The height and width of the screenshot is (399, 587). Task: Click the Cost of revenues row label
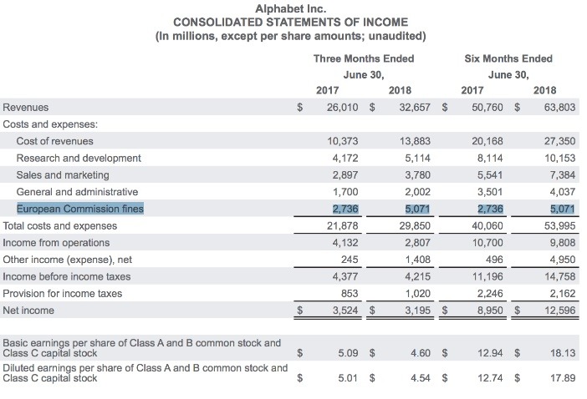pyautogui.click(x=55, y=141)
